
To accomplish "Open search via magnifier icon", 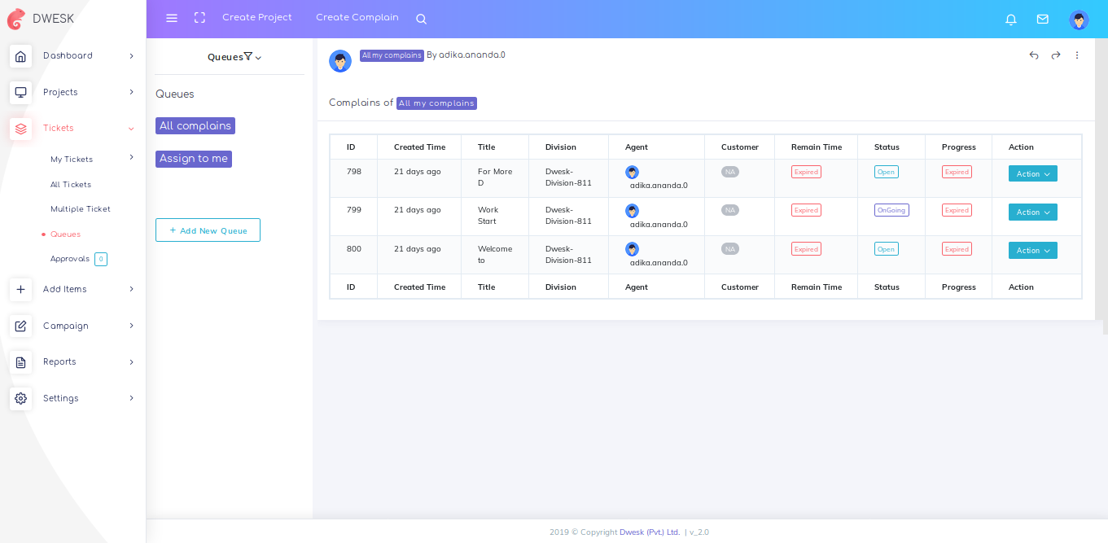I will (x=421, y=19).
